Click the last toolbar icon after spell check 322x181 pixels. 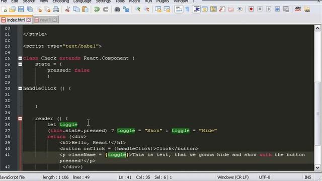(307, 9)
